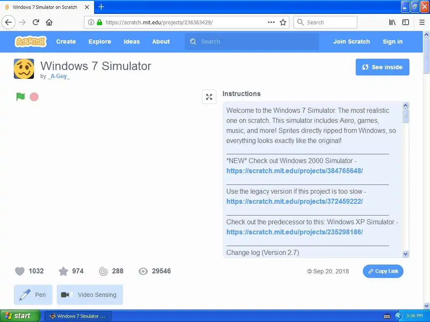Image resolution: width=430 pixels, height=322 pixels.
Task: Open the browser Library icon
Action: click(x=392, y=22)
